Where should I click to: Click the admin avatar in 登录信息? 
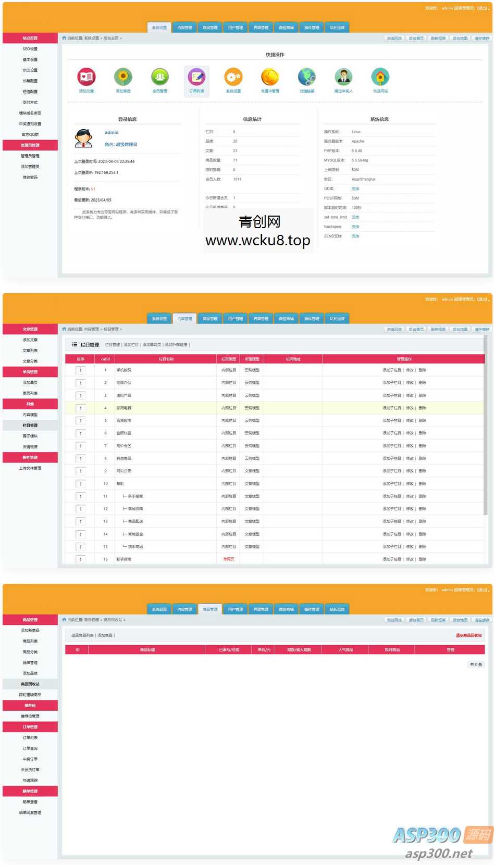(83, 138)
